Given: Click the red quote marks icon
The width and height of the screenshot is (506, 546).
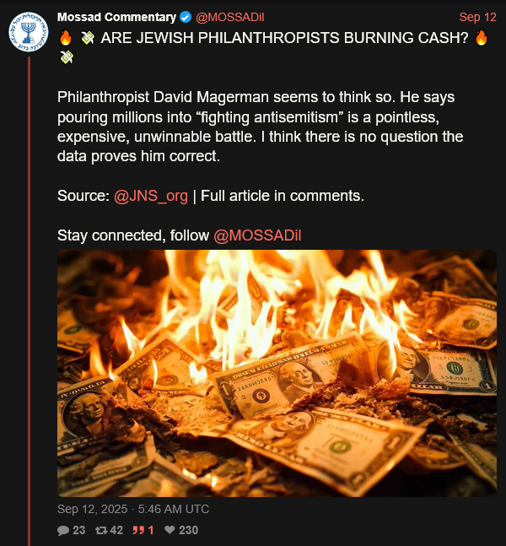Looking at the screenshot, I should click(138, 530).
